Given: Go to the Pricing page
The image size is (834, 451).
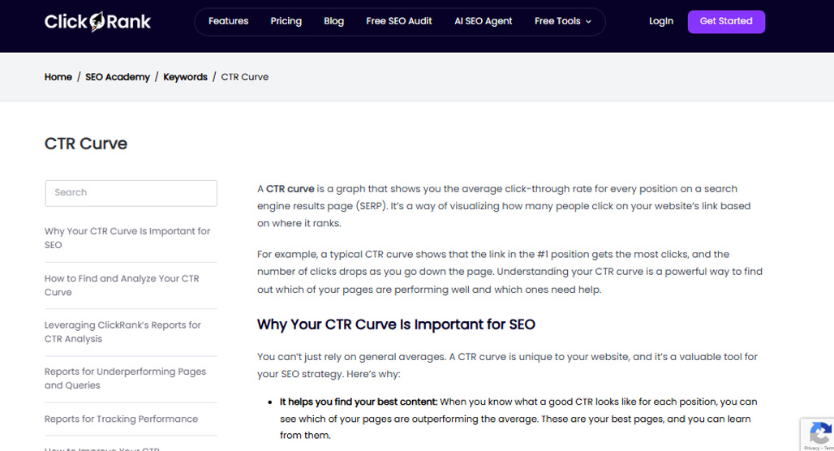Looking at the screenshot, I should (286, 21).
